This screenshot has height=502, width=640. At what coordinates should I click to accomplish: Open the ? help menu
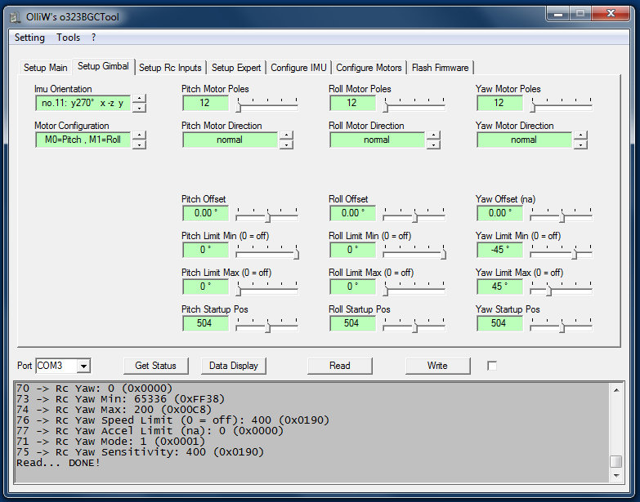(x=94, y=38)
